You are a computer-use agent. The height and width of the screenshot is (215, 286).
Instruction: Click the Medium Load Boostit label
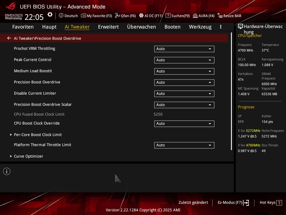coord(33,71)
